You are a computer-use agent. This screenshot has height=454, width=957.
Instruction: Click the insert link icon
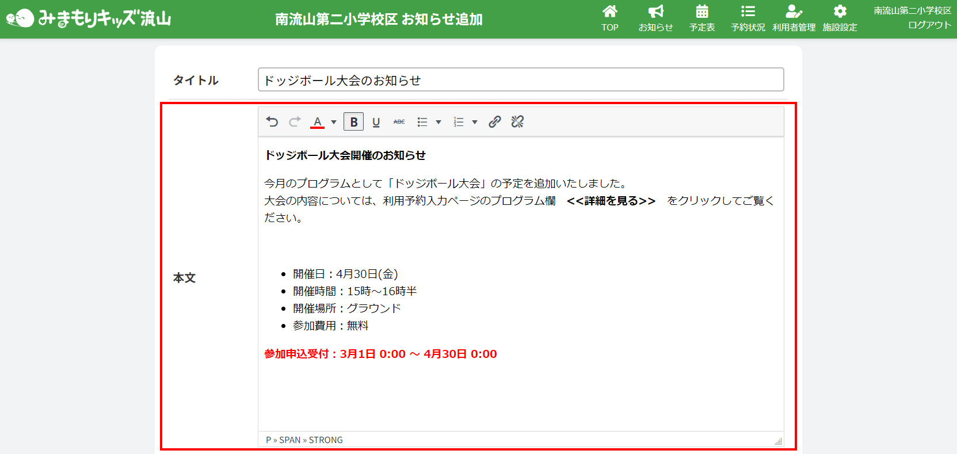(x=494, y=122)
